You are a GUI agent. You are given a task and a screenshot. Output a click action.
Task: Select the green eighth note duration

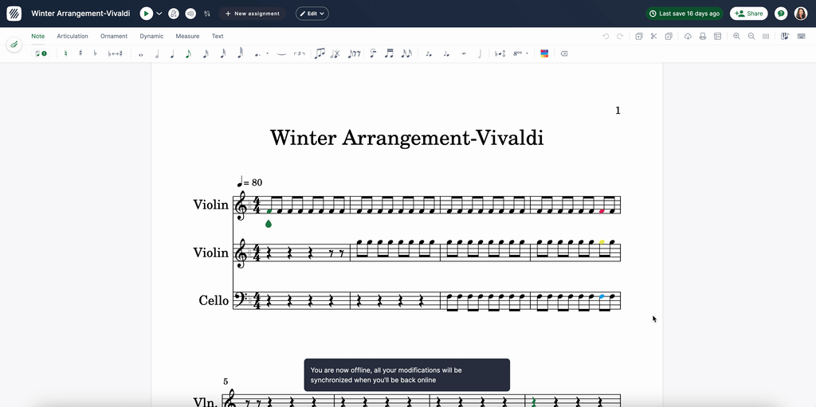pos(188,53)
